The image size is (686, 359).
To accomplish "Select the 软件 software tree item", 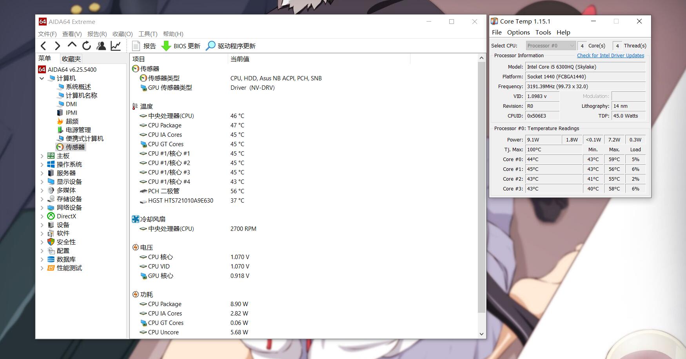I will tap(63, 233).
